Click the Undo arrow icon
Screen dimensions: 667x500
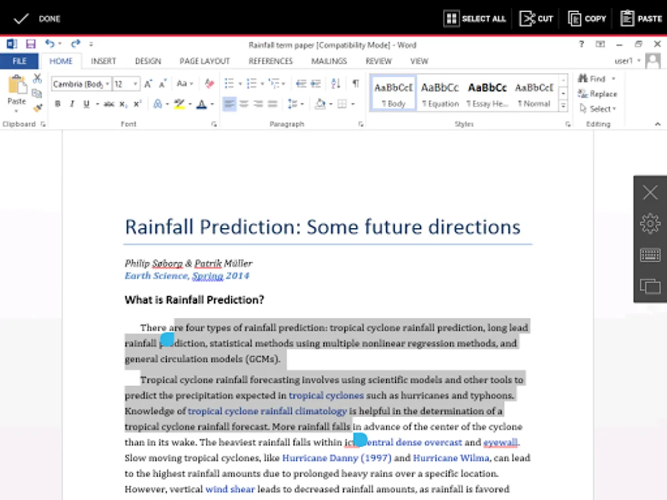point(50,44)
